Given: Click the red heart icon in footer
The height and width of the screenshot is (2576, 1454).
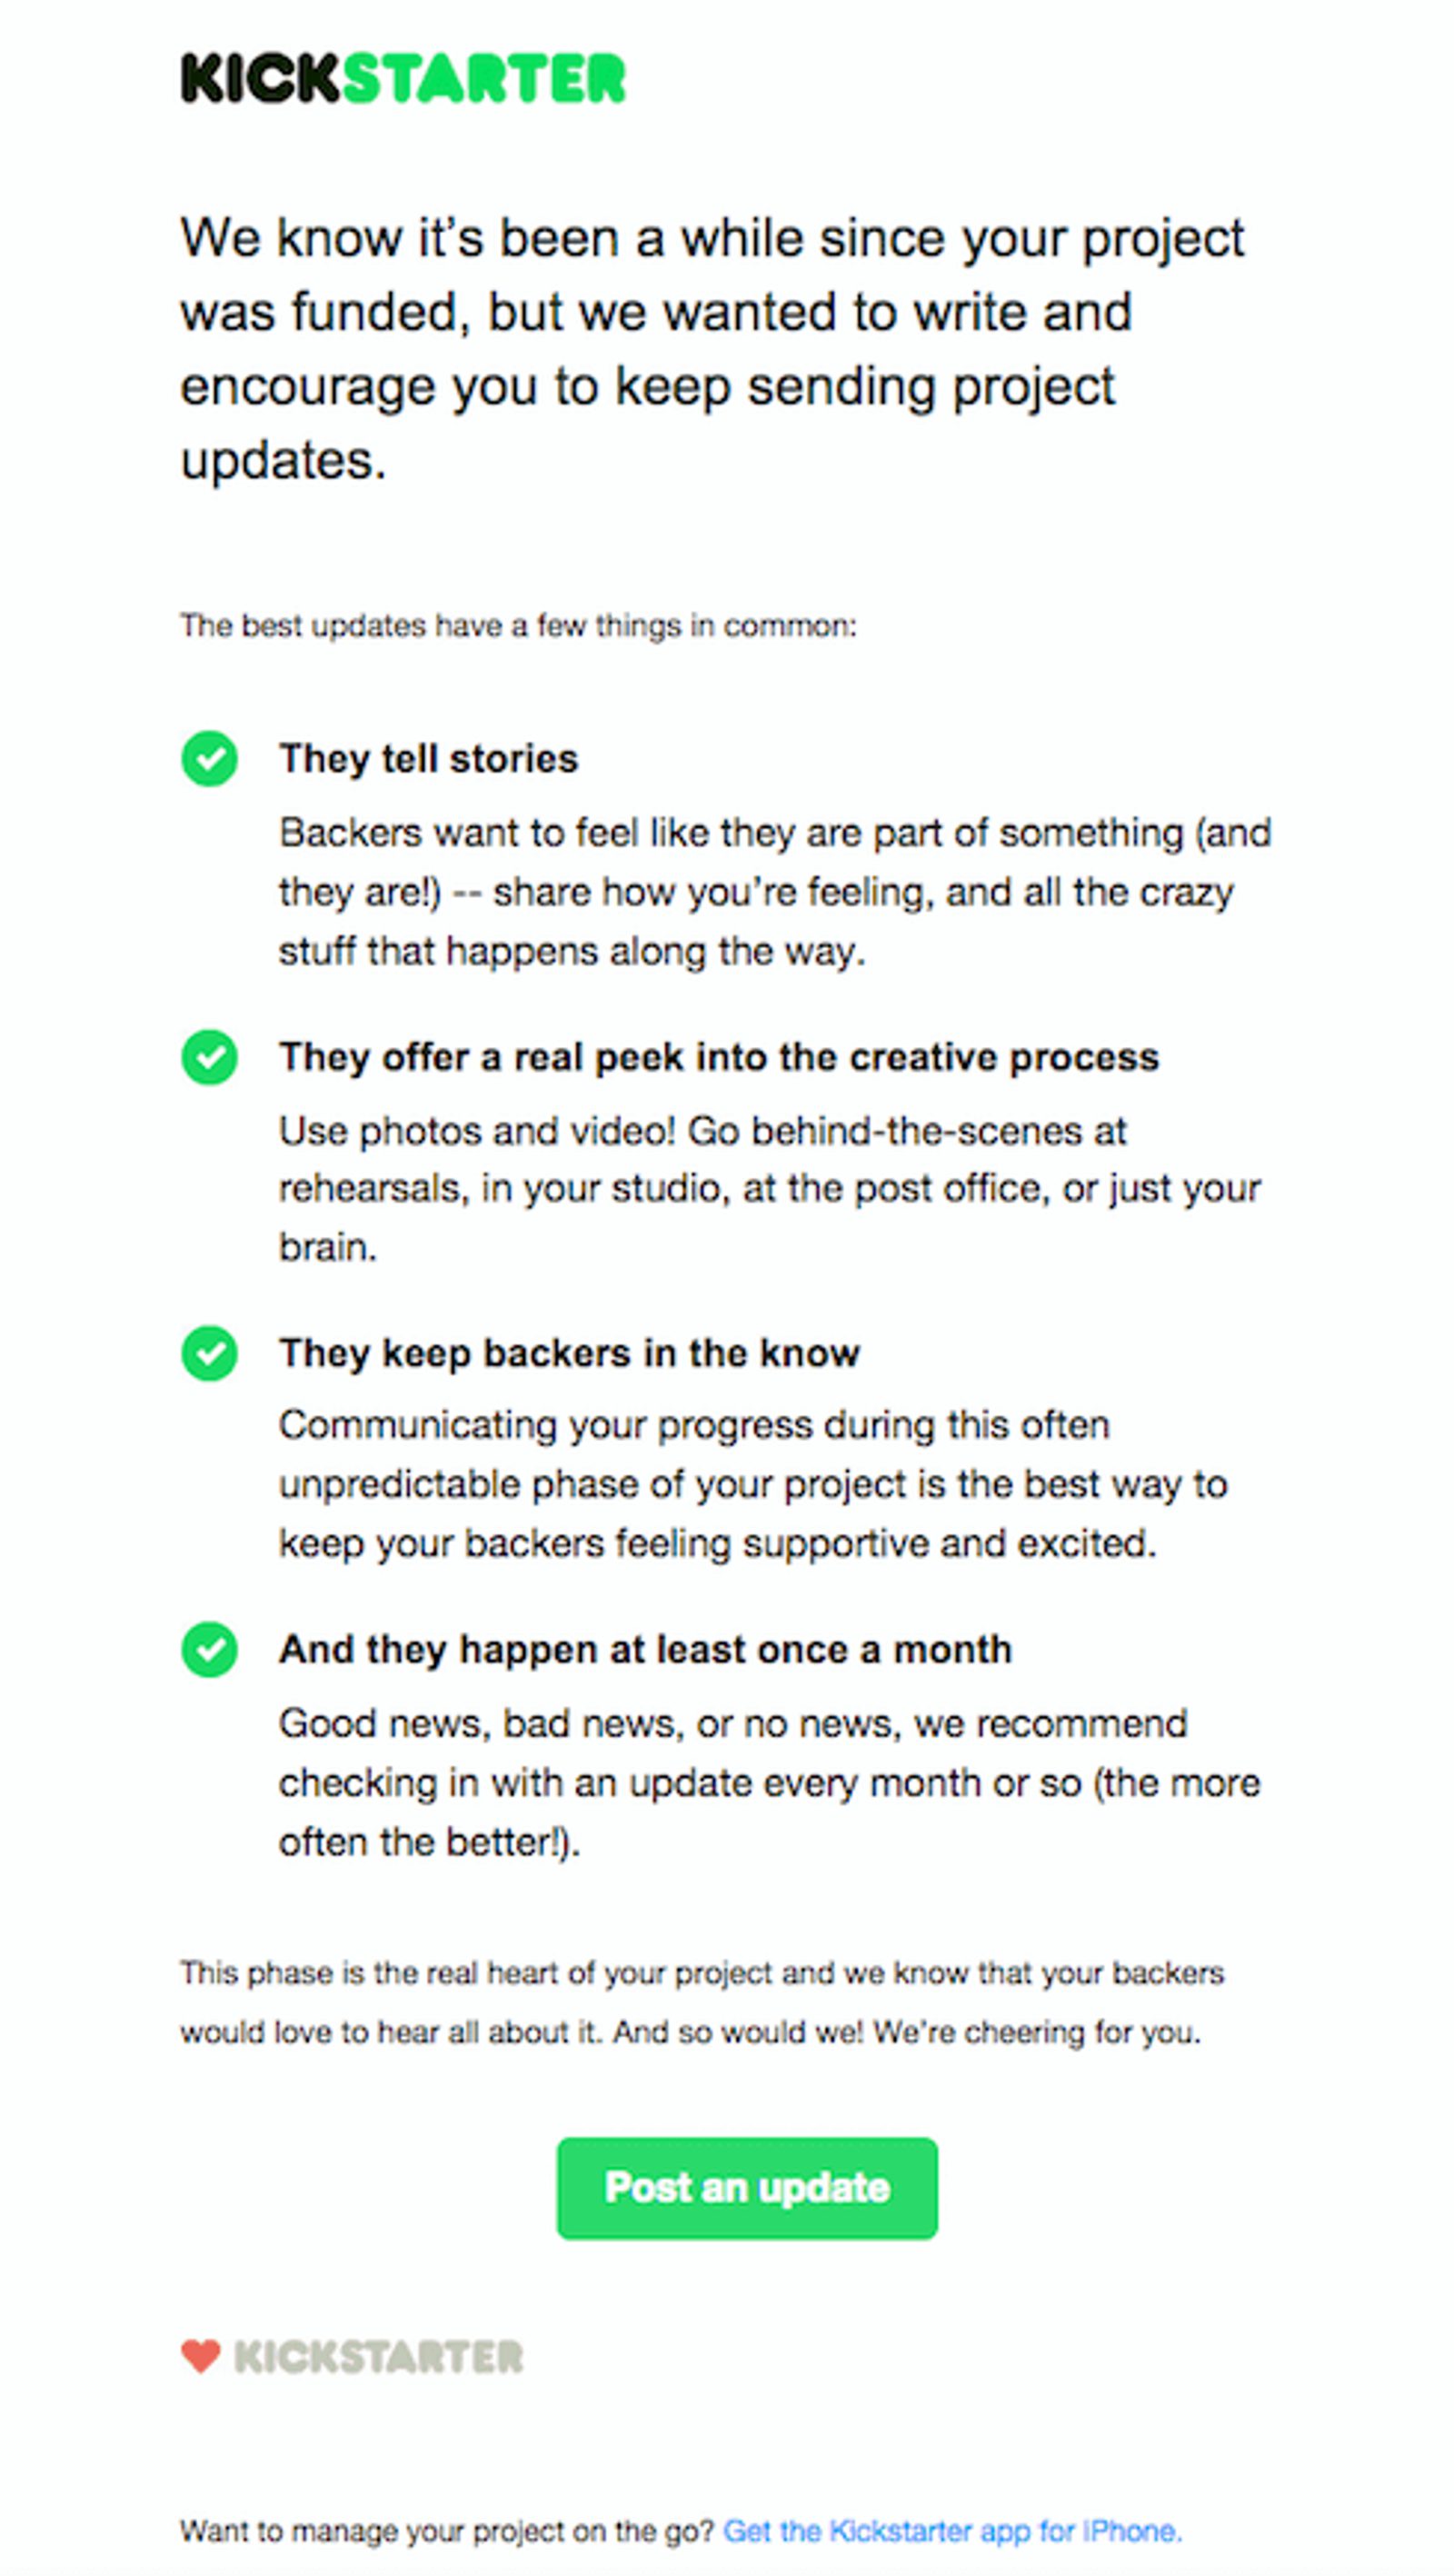Looking at the screenshot, I should click(x=200, y=2356).
